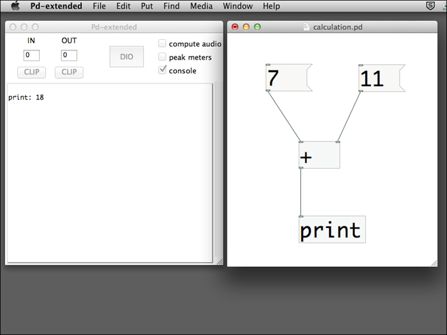Click the patch cord from 7 to +
Screen dimensions: 447x335
284,116
